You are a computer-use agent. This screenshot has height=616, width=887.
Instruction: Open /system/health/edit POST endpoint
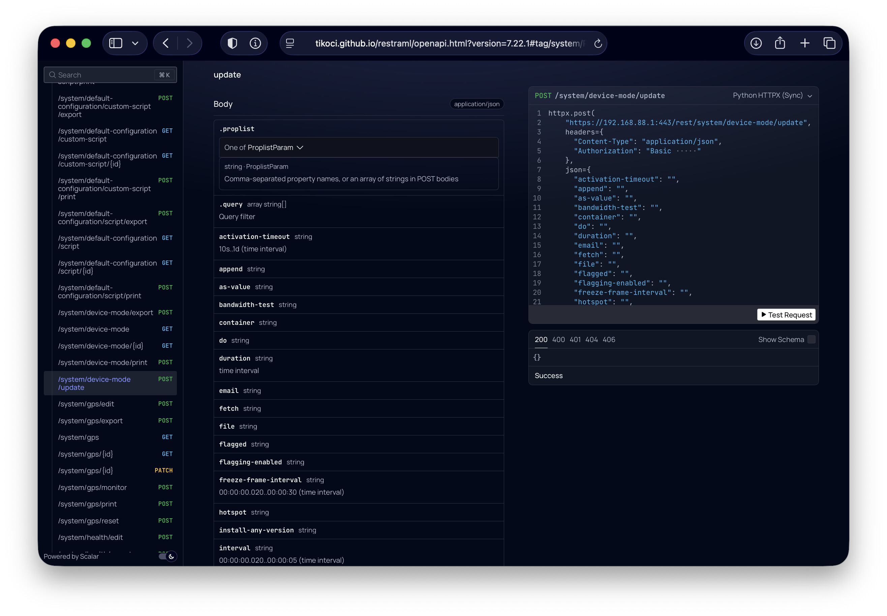111,537
